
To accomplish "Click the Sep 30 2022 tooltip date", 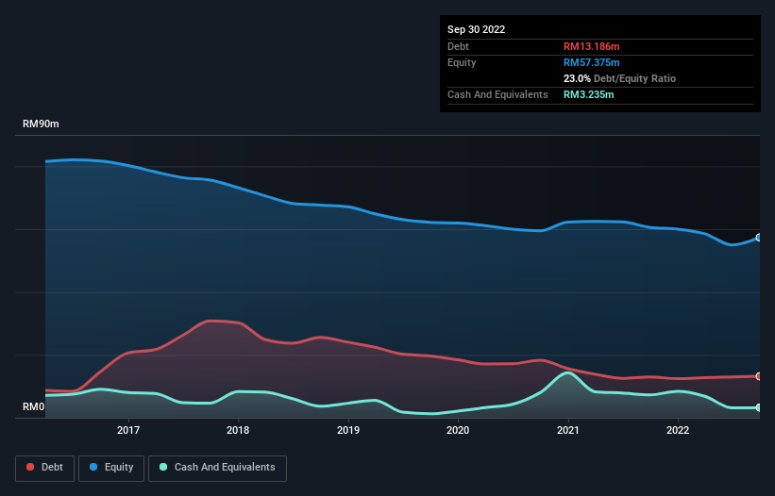I will pos(476,29).
